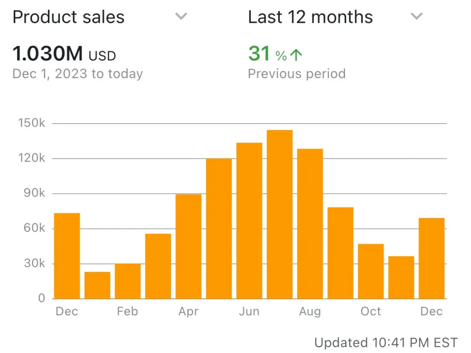Select the Previous period comparison label

click(297, 73)
